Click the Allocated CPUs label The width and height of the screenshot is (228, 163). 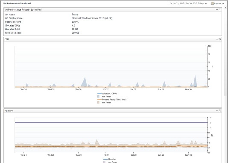tap(12, 26)
